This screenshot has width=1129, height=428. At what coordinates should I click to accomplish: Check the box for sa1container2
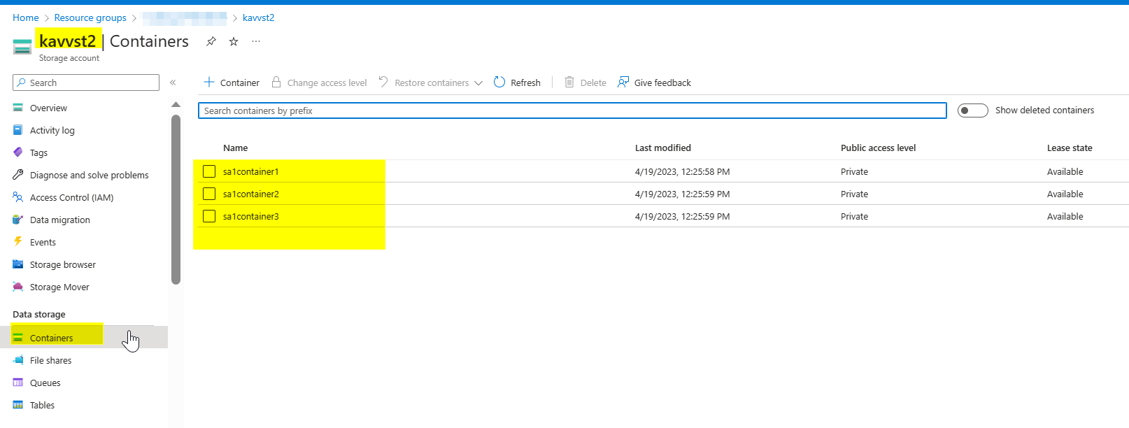[209, 194]
